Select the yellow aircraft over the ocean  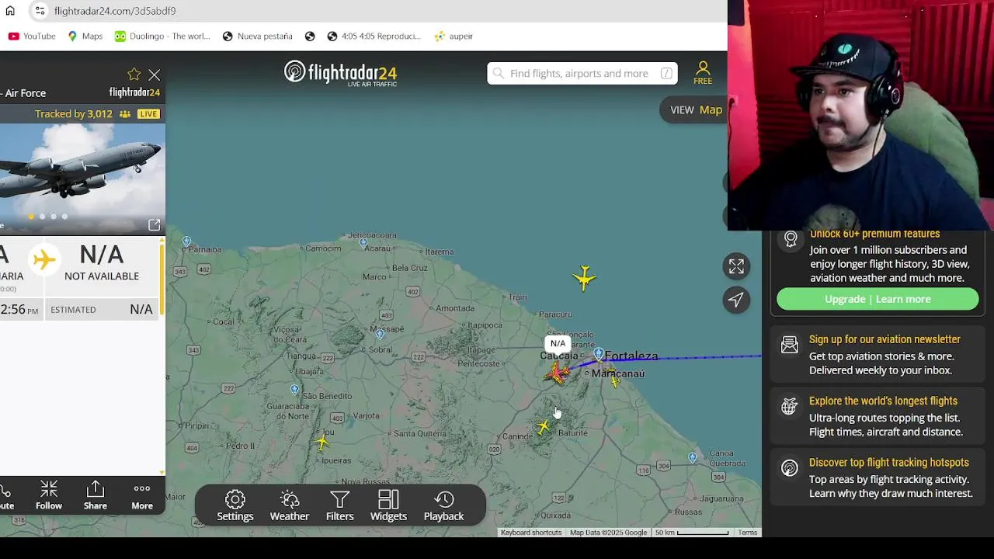click(585, 278)
